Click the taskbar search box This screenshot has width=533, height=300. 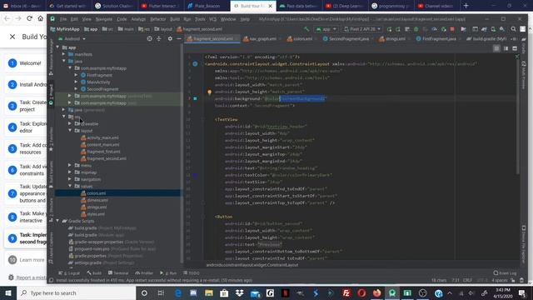[76, 292]
